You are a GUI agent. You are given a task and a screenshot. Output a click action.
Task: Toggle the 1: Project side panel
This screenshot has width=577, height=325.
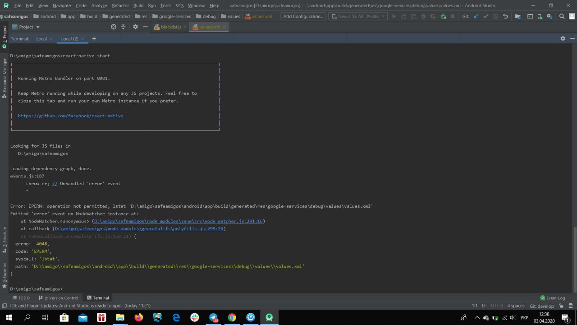tap(5, 37)
